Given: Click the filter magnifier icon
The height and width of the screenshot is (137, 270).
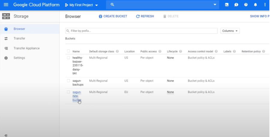Looking at the screenshot, I should (x=68, y=31).
